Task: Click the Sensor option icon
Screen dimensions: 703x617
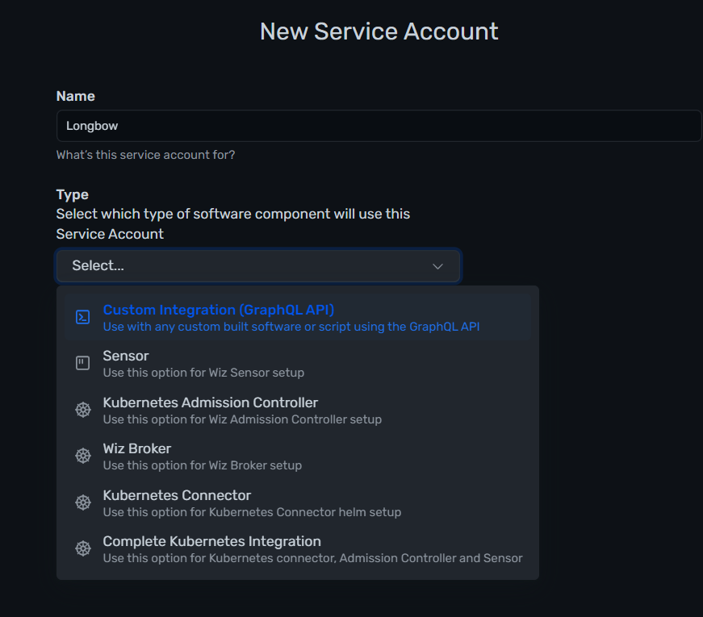Action: [x=82, y=363]
